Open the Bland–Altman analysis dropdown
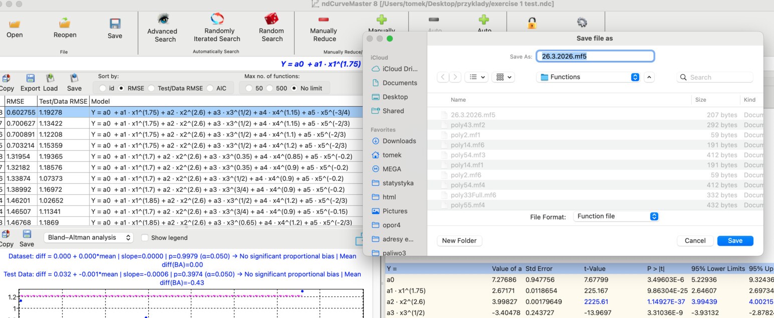The width and height of the screenshot is (774, 318). 89,237
